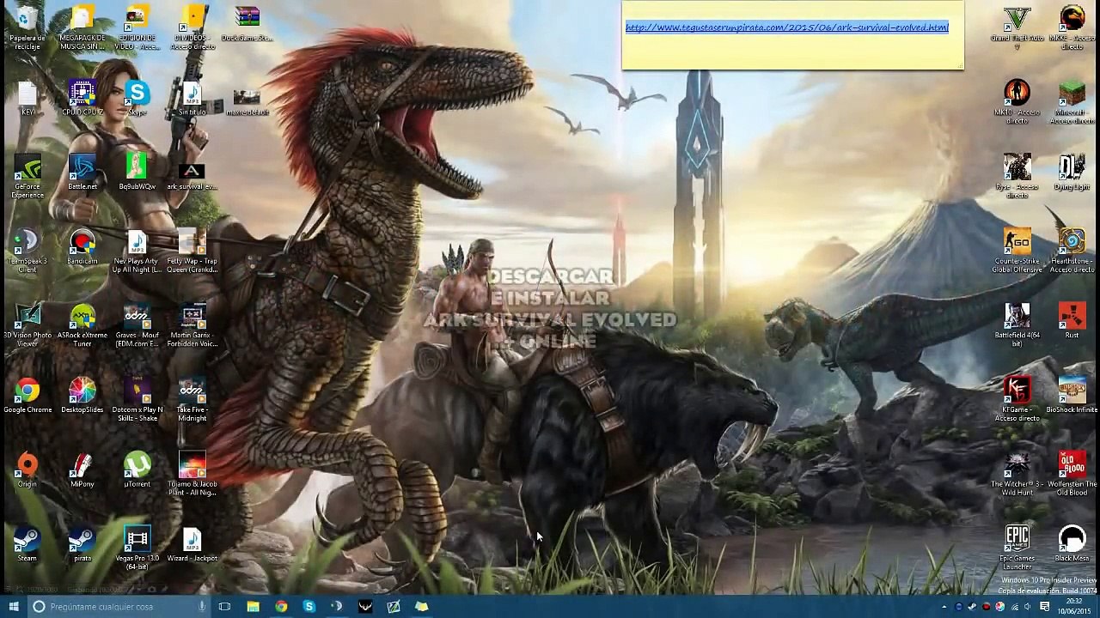Select the Dotcom x Play N Skillz file
This screenshot has height=618, width=1100.
(x=137, y=400)
